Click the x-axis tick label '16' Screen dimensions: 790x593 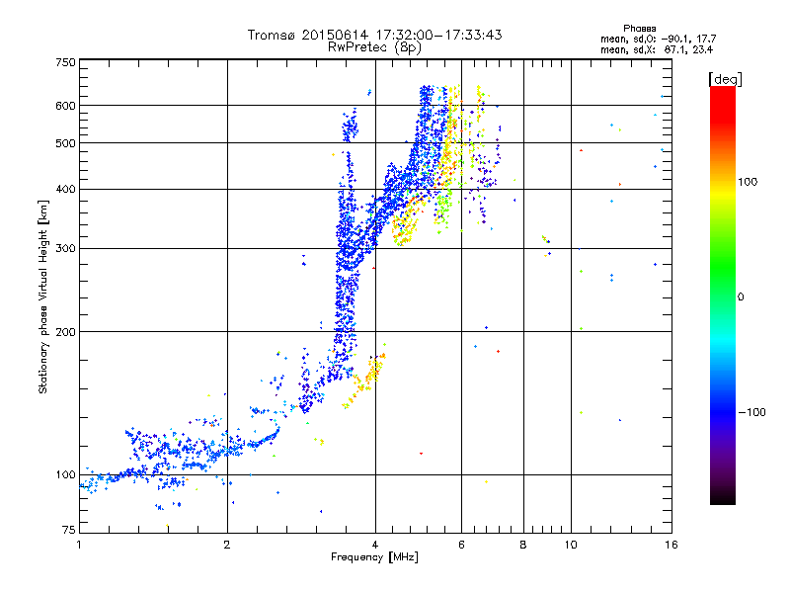tap(671, 545)
